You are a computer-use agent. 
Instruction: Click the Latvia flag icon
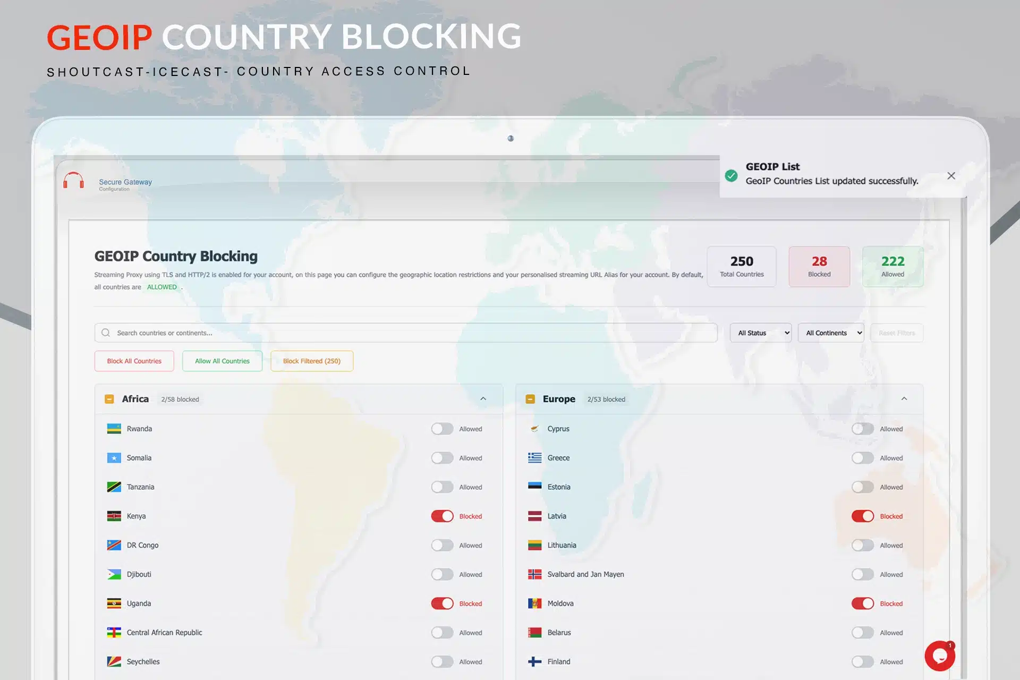pos(534,516)
